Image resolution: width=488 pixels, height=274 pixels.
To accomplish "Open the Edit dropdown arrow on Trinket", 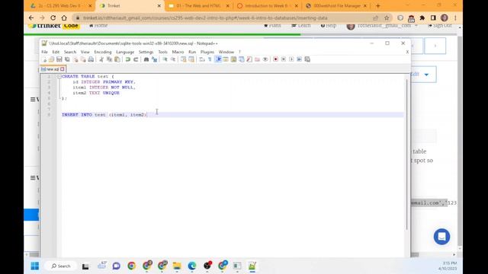I will (x=426, y=75).
